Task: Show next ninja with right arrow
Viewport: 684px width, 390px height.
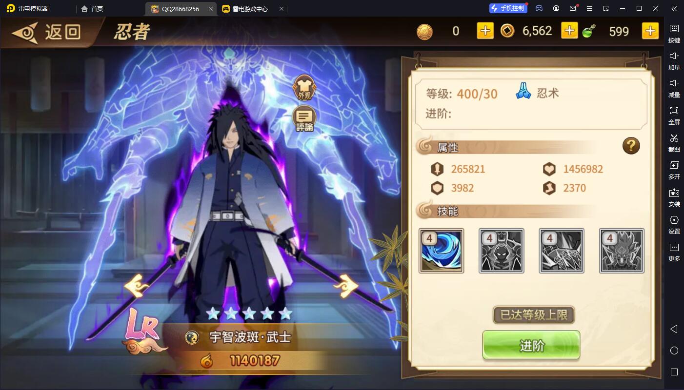Action: tap(345, 285)
